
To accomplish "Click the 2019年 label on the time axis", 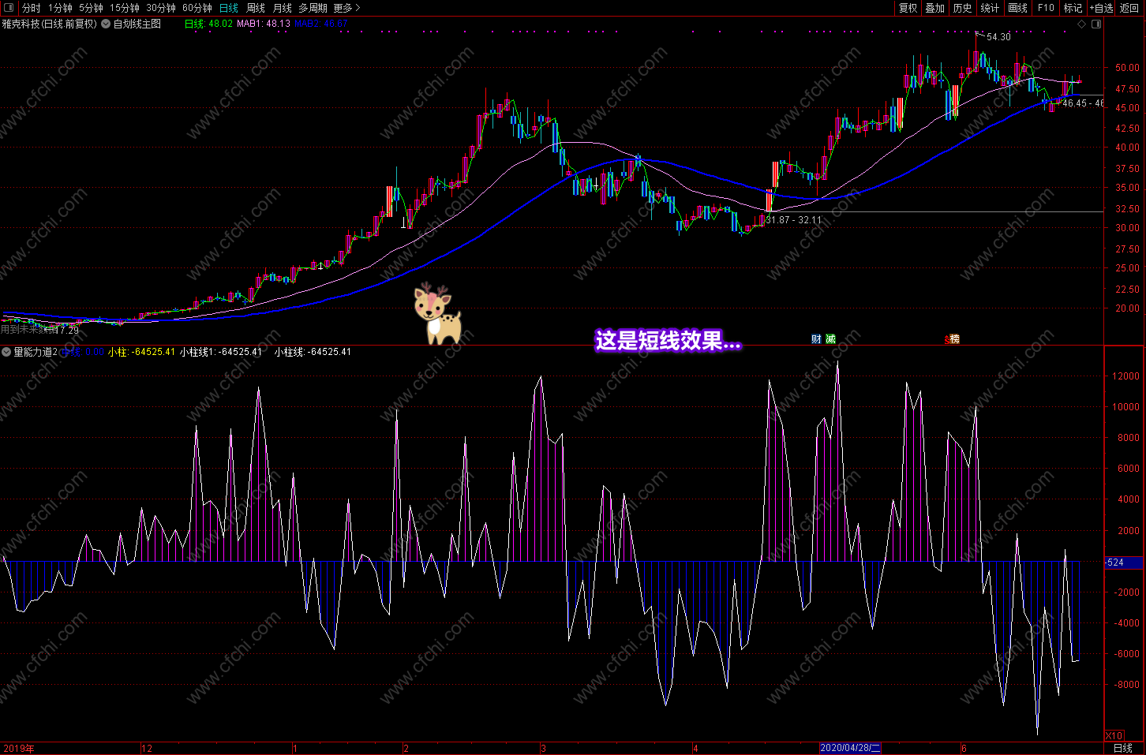I will pos(19,748).
